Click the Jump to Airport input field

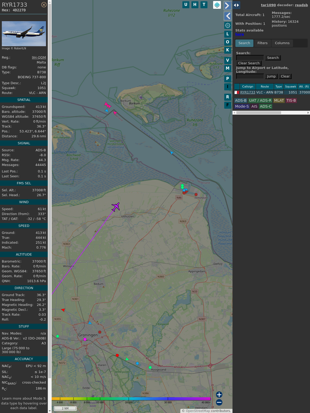[250, 76]
